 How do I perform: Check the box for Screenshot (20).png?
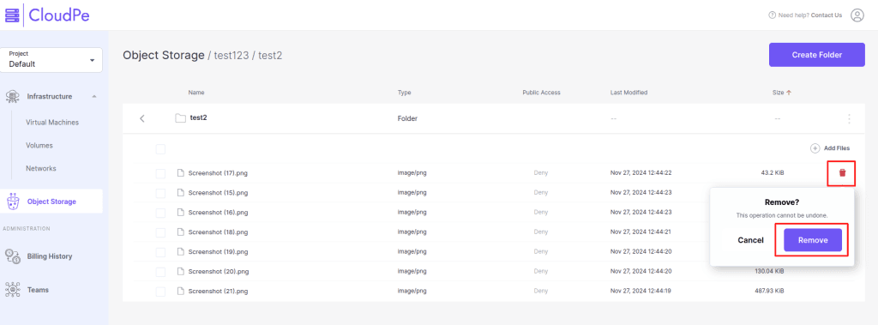click(160, 272)
